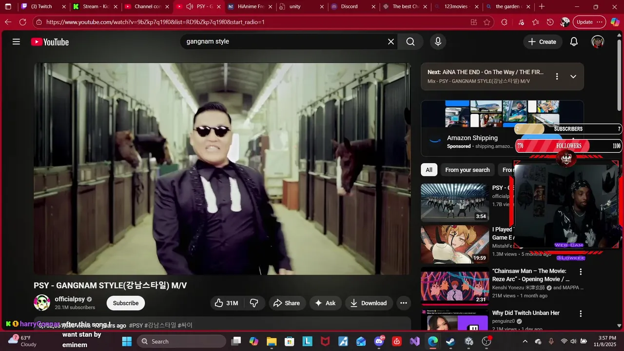The height and width of the screenshot is (351, 624).
Task: Switch to the Channel content tab
Action: coord(147,7)
